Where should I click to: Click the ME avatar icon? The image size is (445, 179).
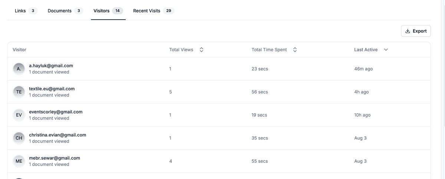pyautogui.click(x=19, y=161)
